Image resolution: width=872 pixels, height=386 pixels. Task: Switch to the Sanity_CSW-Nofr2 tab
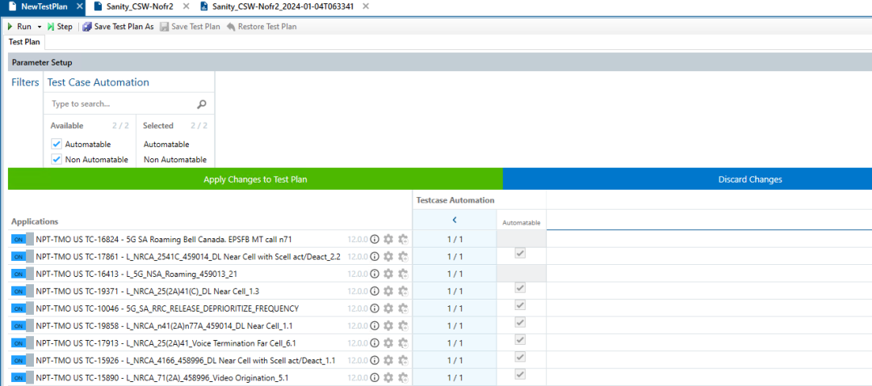pos(139,6)
